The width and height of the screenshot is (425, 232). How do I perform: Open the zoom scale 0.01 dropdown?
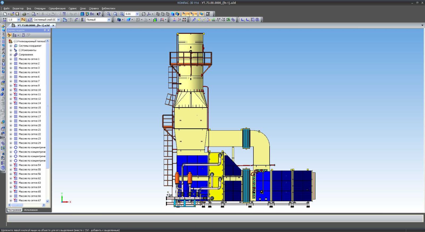pyautogui.click(x=137, y=14)
